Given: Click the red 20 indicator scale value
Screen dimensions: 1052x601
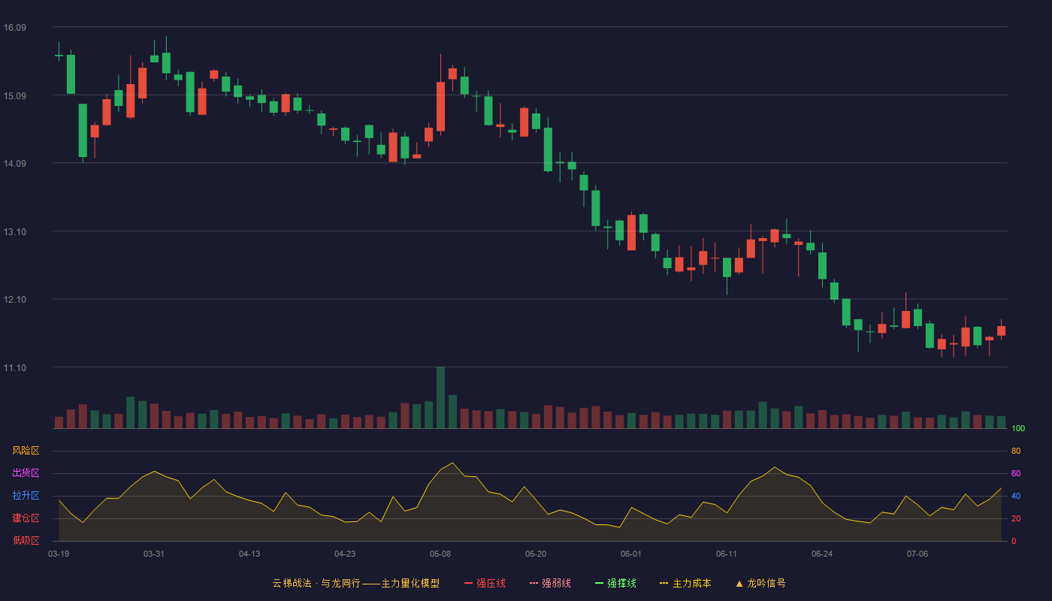Looking at the screenshot, I should pyautogui.click(x=1016, y=518).
